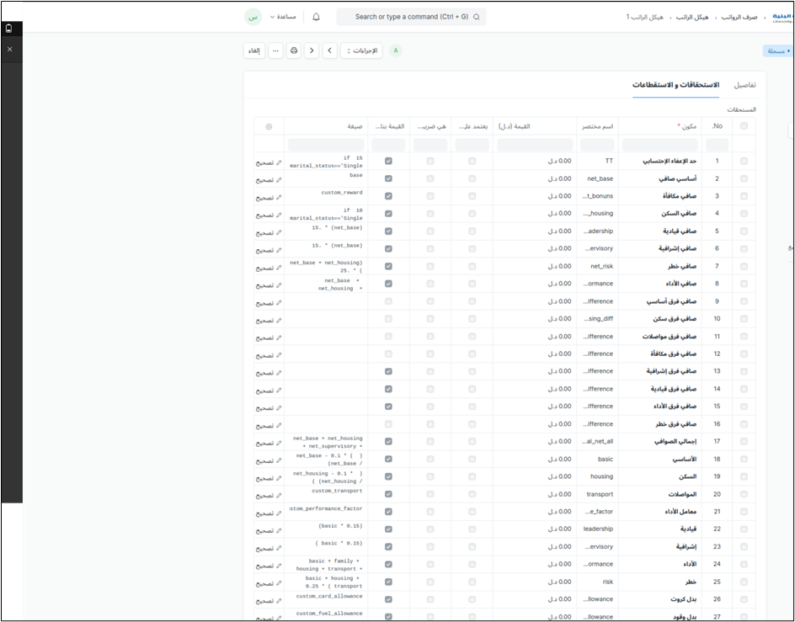Click the search or command bar

click(x=411, y=17)
